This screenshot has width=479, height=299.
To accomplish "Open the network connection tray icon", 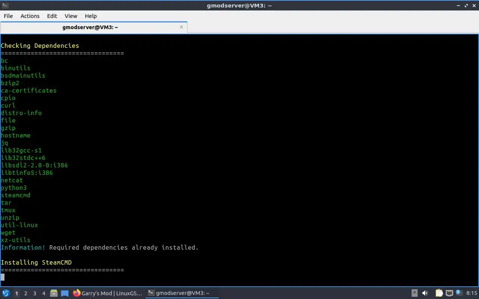I will pyautogui.click(x=449, y=293).
